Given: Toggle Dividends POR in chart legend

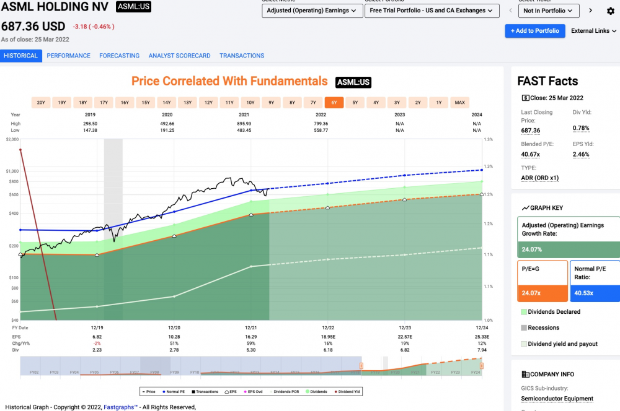Looking at the screenshot, I should tap(285, 392).
